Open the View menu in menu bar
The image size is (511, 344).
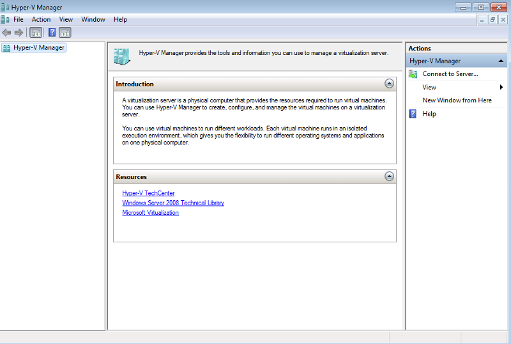point(66,20)
